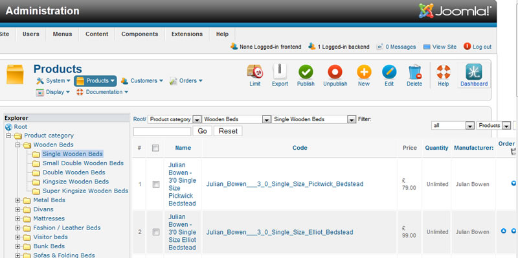Select Bunk Beds tree item
Viewport: 518px width, 258px height.
[x=49, y=246]
